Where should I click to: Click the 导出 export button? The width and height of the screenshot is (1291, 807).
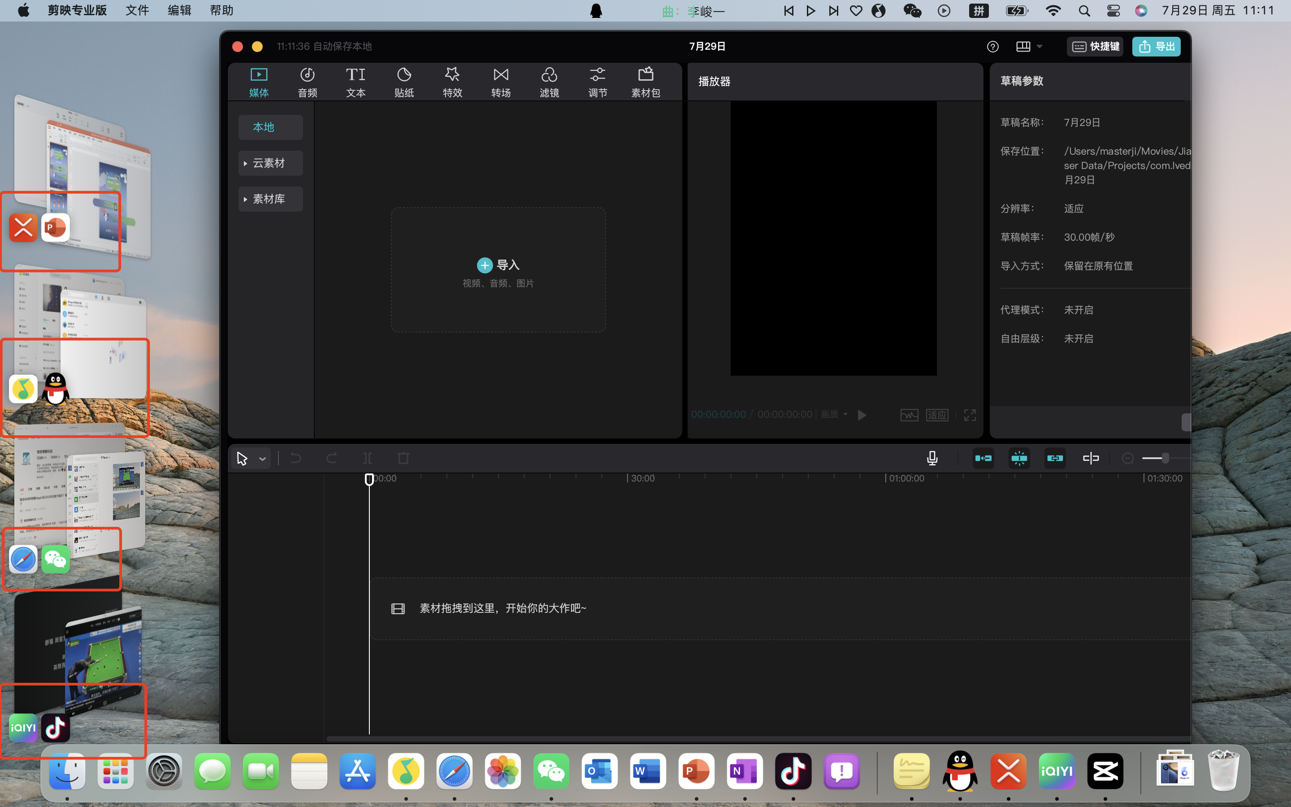click(1156, 47)
